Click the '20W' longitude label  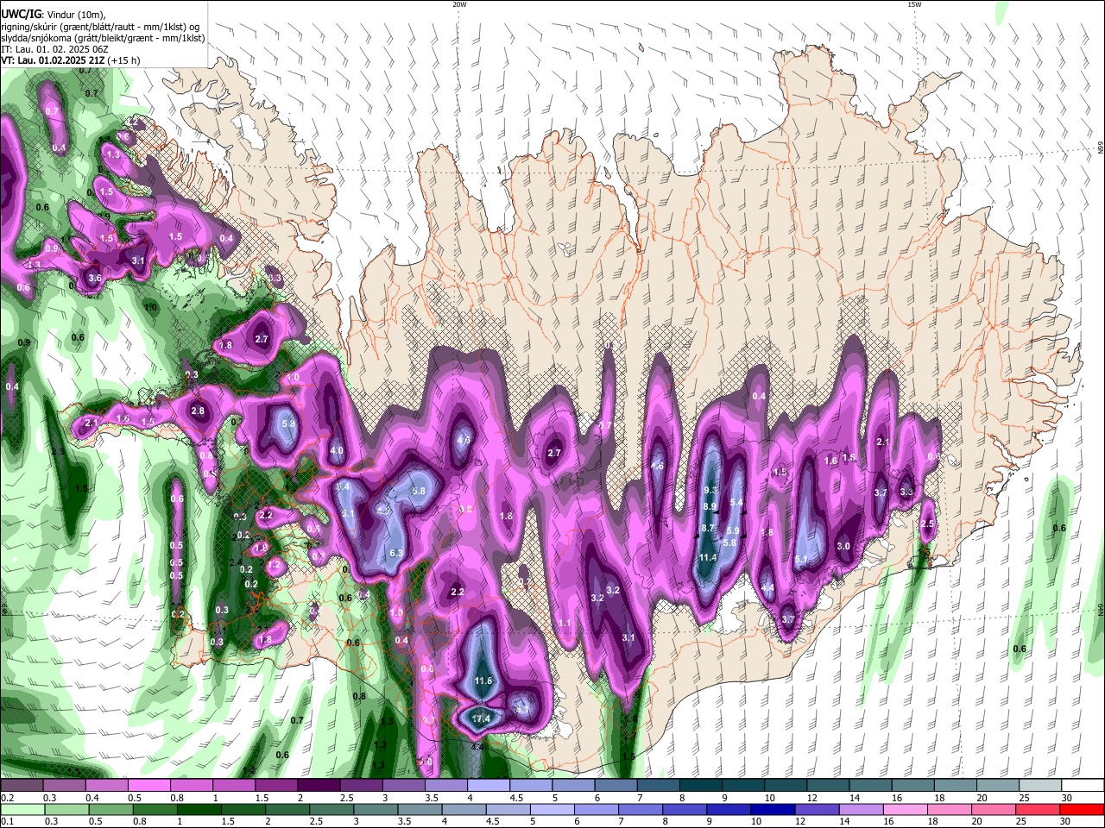(x=459, y=4)
